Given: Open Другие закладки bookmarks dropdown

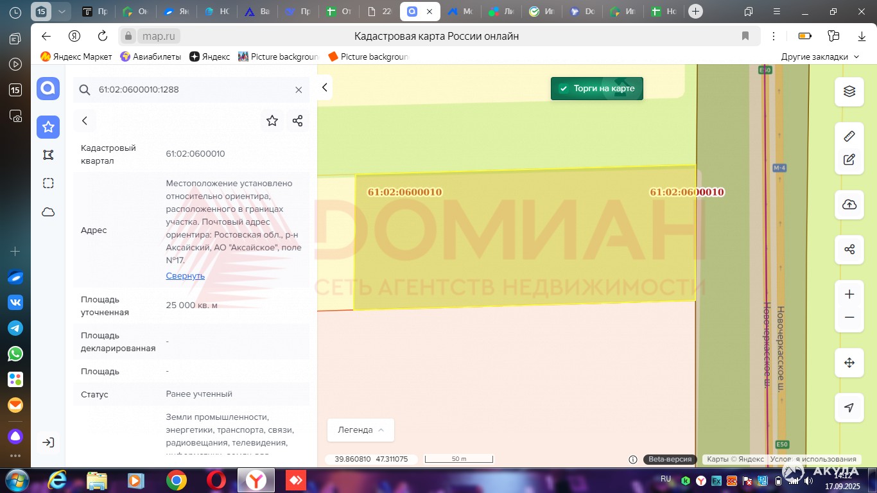Looking at the screenshot, I should click(x=820, y=56).
